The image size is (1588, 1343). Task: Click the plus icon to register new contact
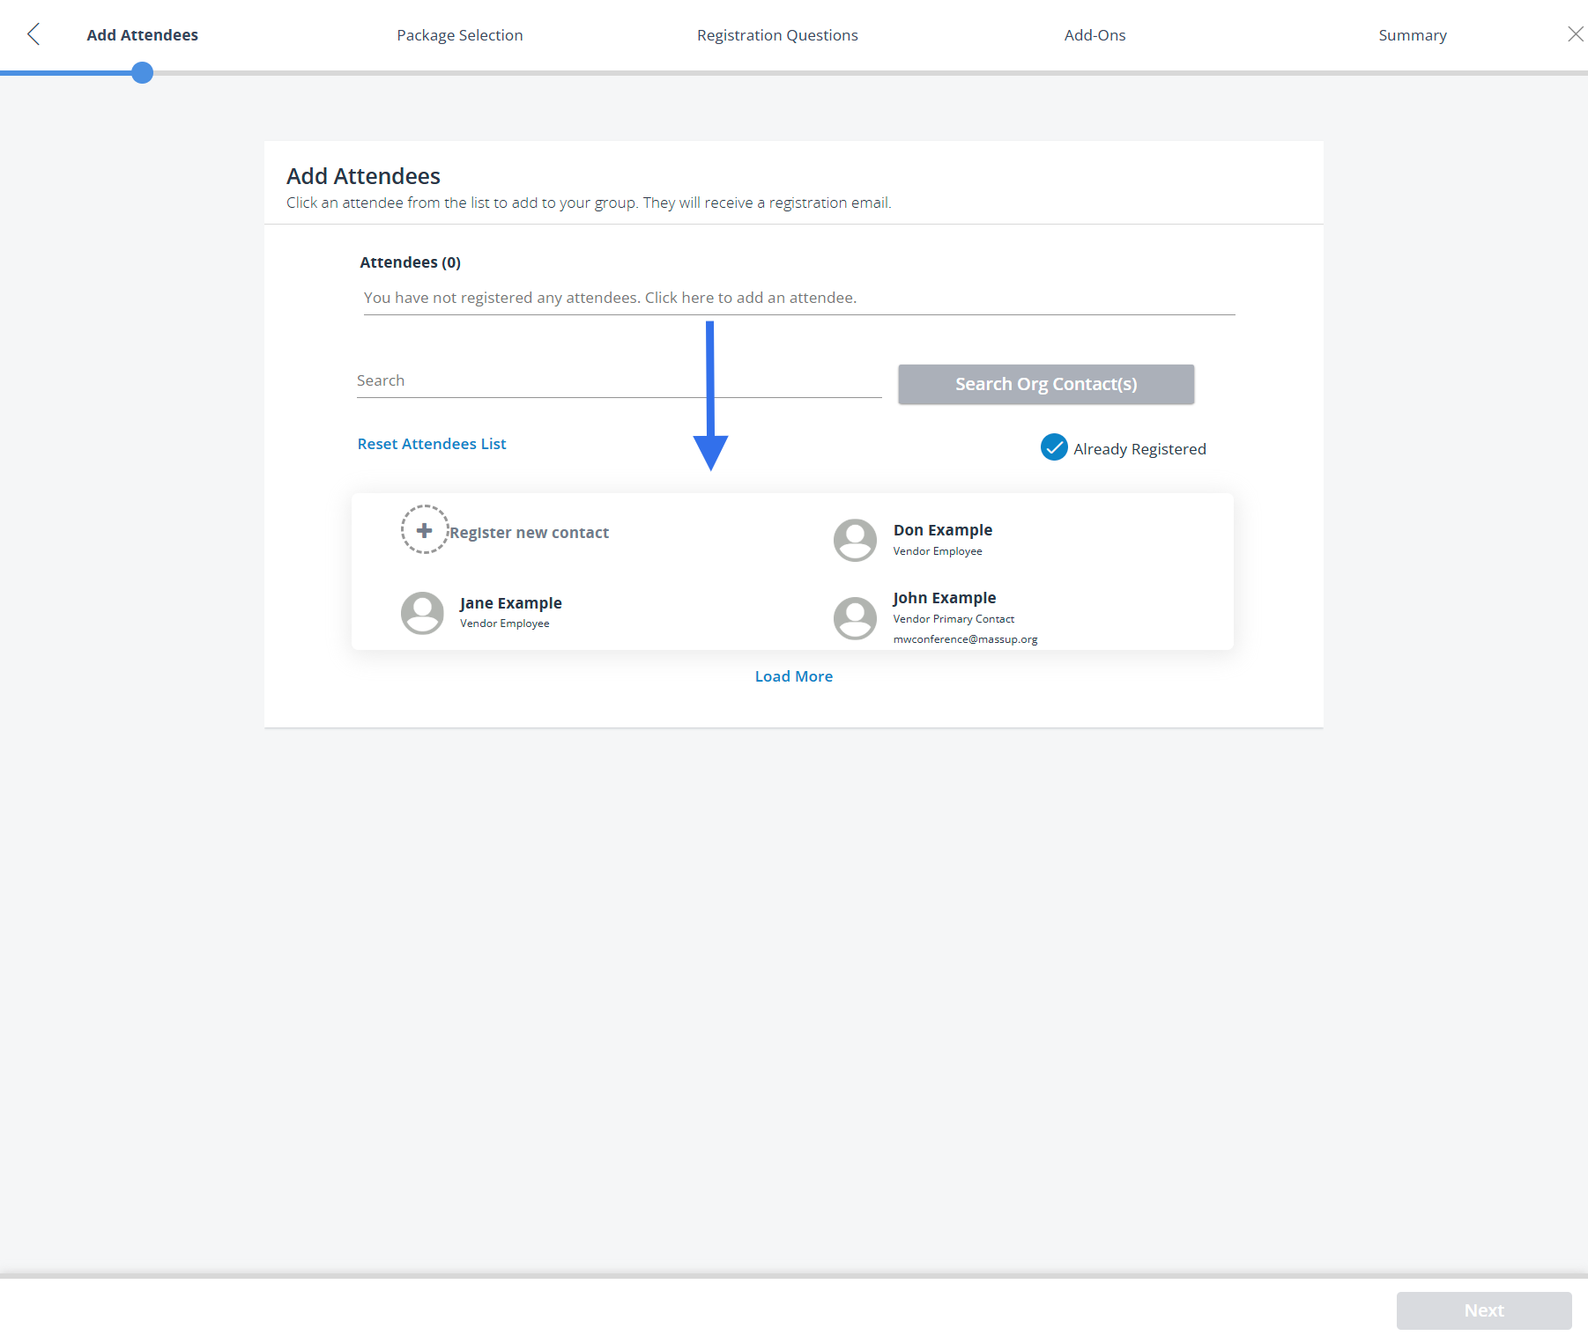[425, 529]
